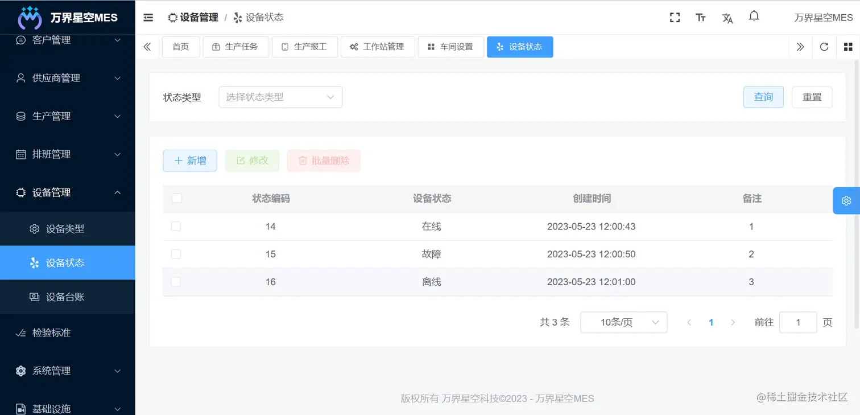860x415 pixels.
Task: Open the 选择状态类型 dropdown
Action: tap(280, 97)
